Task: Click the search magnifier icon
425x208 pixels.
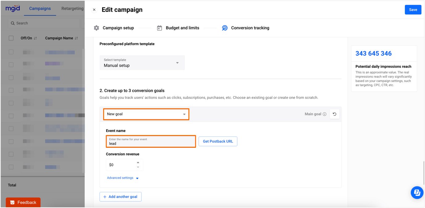Action: pyautogui.click(x=13, y=23)
